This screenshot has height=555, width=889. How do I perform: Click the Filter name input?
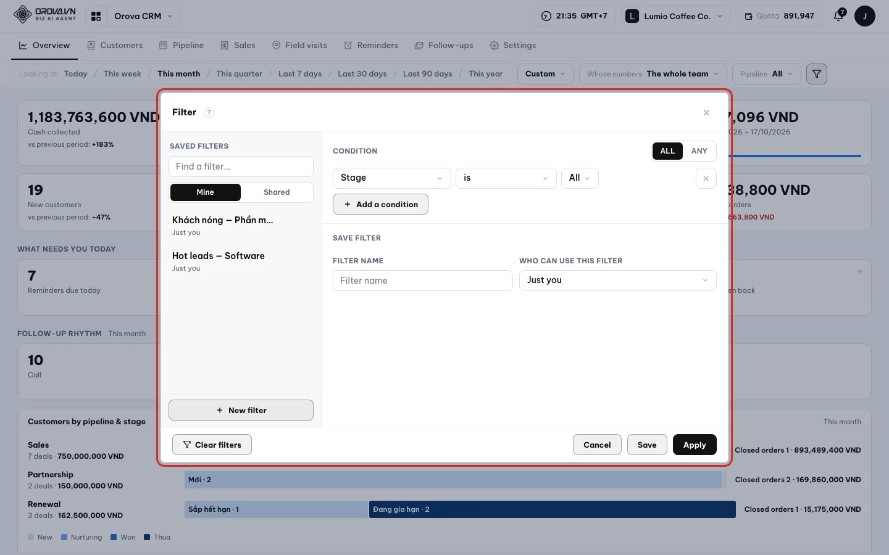(x=422, y=281)
